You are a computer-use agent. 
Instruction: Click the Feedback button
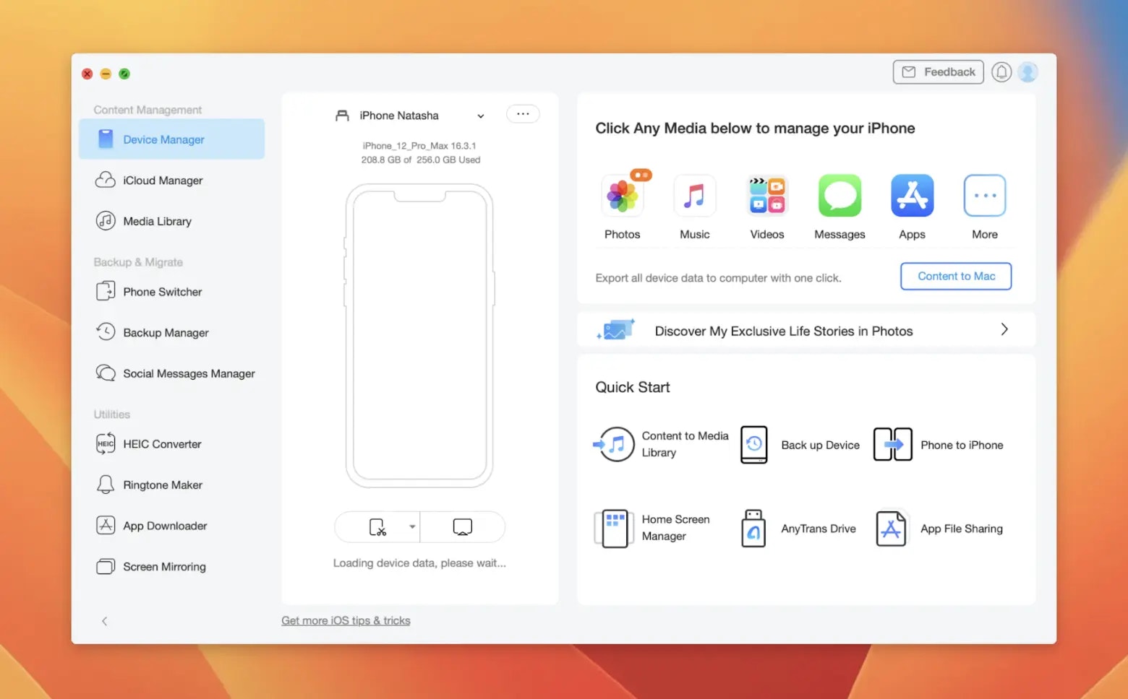coord(938,72)
